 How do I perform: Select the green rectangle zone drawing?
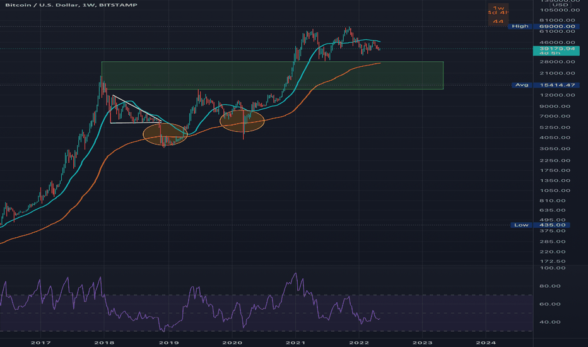[x=273, y=76]
